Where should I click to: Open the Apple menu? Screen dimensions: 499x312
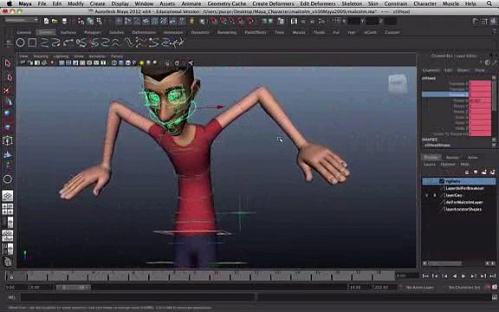point(10,3)
